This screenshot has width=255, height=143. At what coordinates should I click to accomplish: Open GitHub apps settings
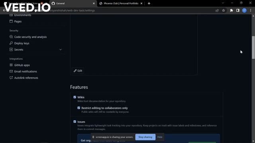pyautogui.click(x=22, y=65)
